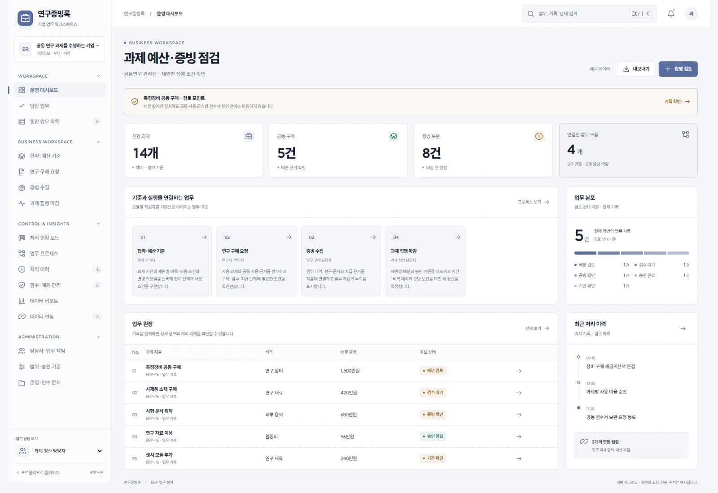Click the 내보내기 export button
This screenshot has height=493, width=718.
[x=636, y=69]
